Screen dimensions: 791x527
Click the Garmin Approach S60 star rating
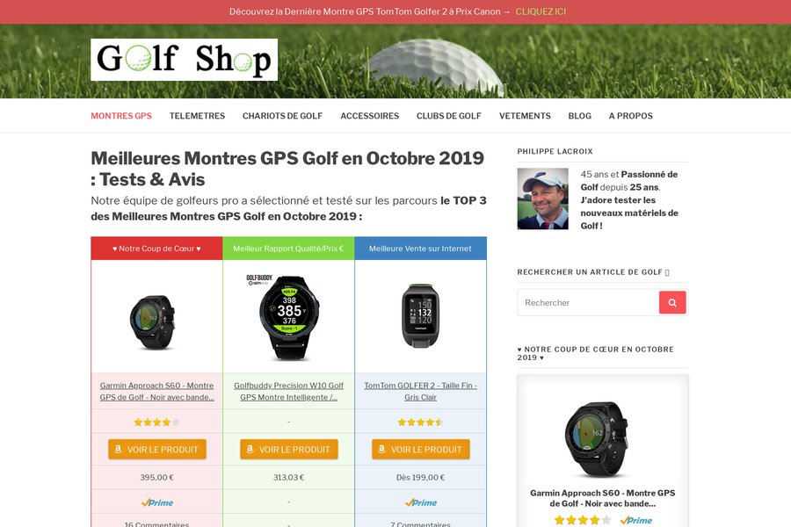[157, 422]
